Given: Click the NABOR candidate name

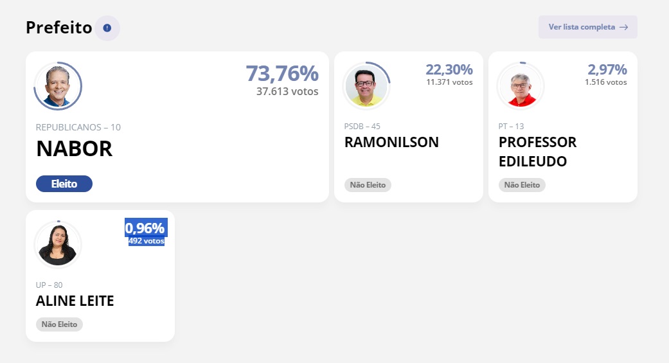Looking at the screenshot, I should click(x=74, y=149).
